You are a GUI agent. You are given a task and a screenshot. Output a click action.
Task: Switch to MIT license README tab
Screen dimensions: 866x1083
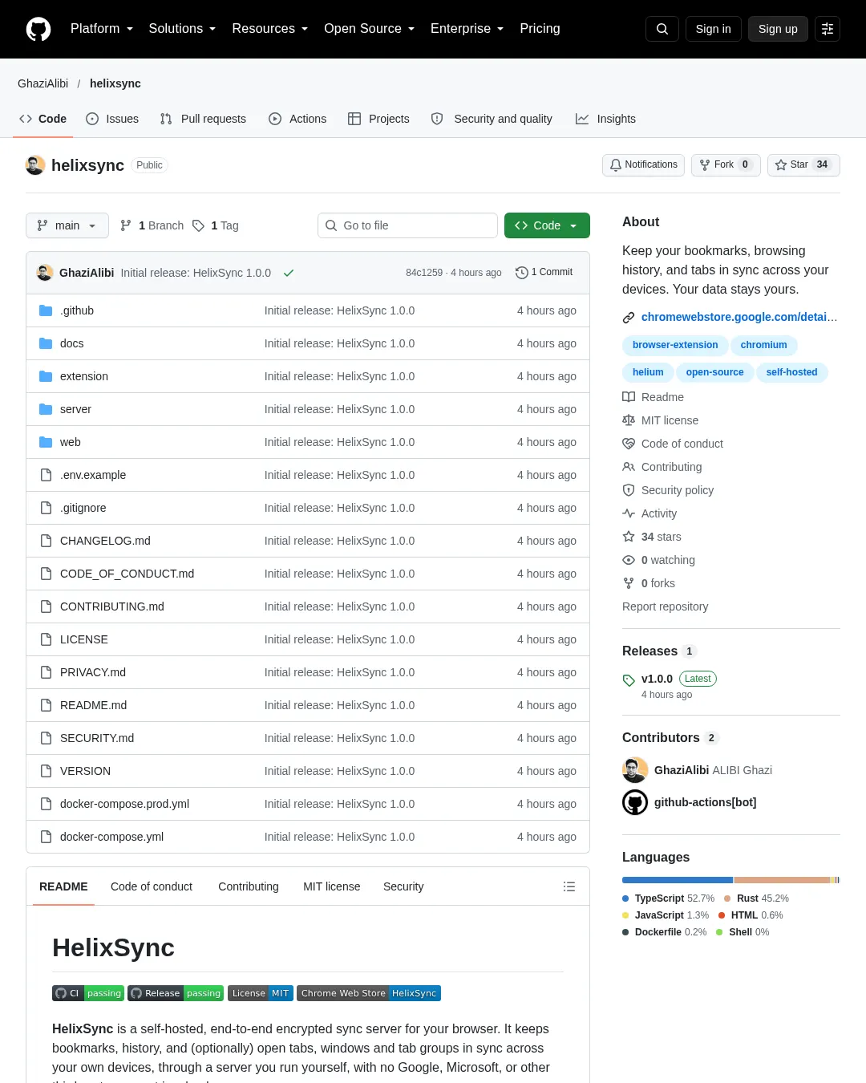pos(331,886)
